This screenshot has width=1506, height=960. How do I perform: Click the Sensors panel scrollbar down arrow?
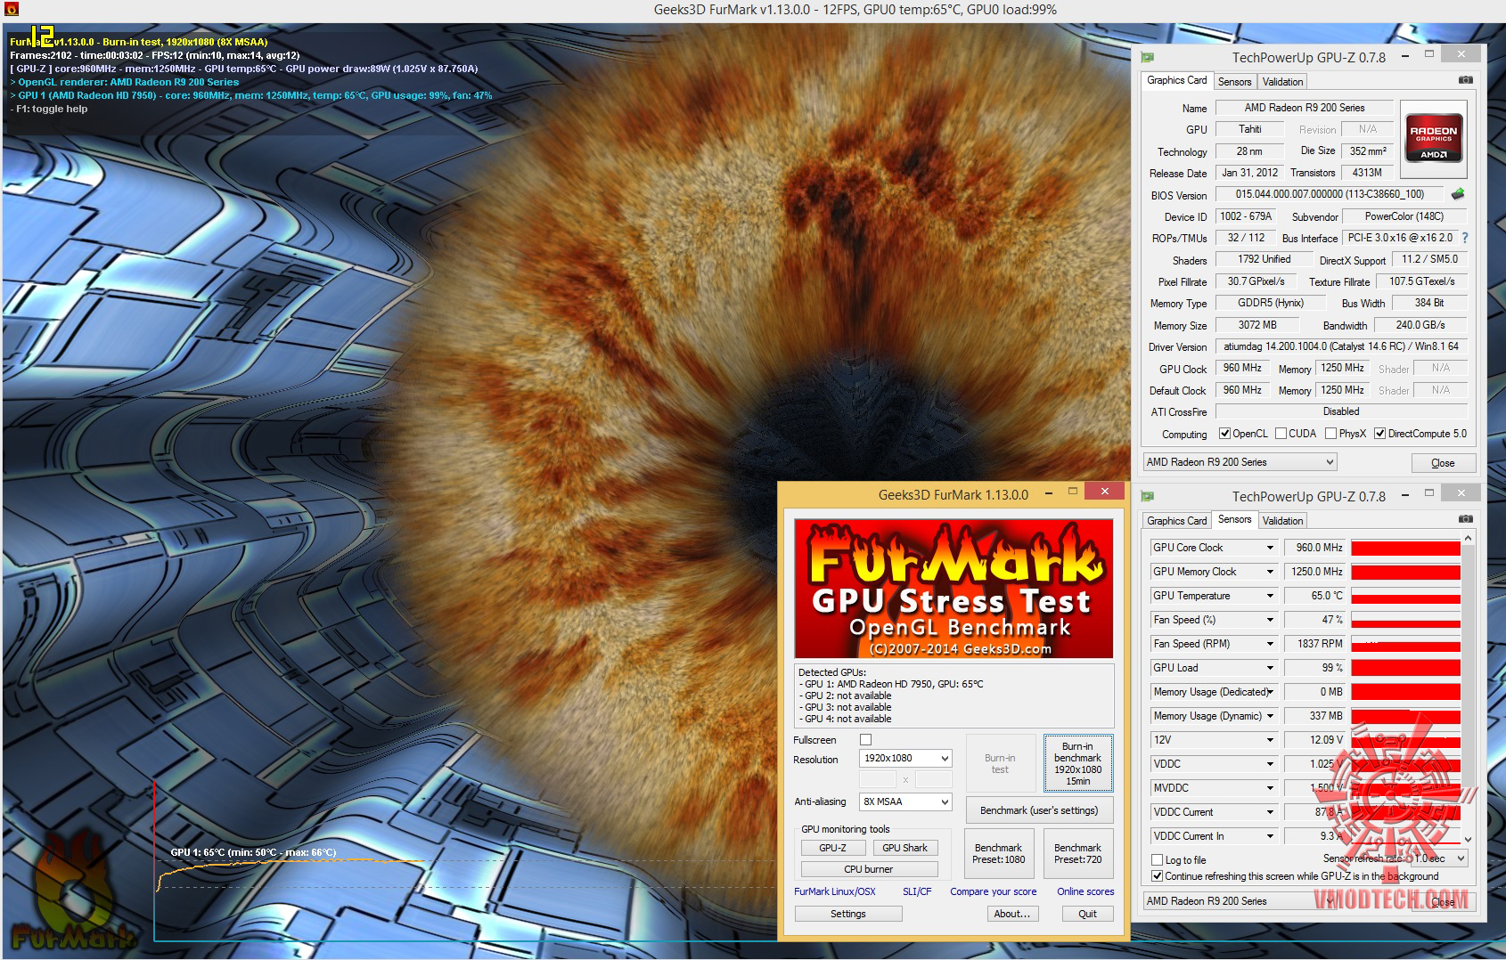(1468, 839)
